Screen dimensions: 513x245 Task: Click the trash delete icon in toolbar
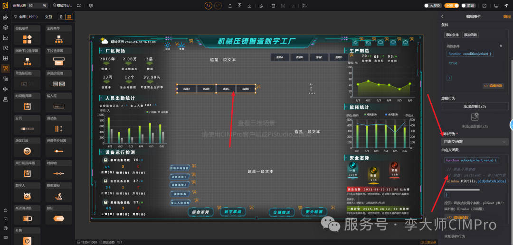273,6
